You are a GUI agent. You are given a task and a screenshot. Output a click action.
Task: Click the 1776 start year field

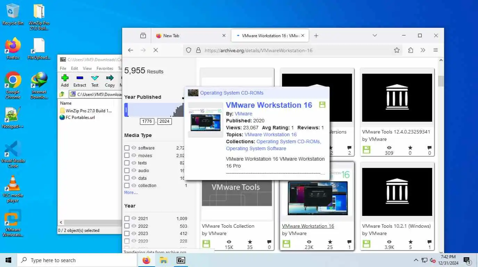[147, 121]
